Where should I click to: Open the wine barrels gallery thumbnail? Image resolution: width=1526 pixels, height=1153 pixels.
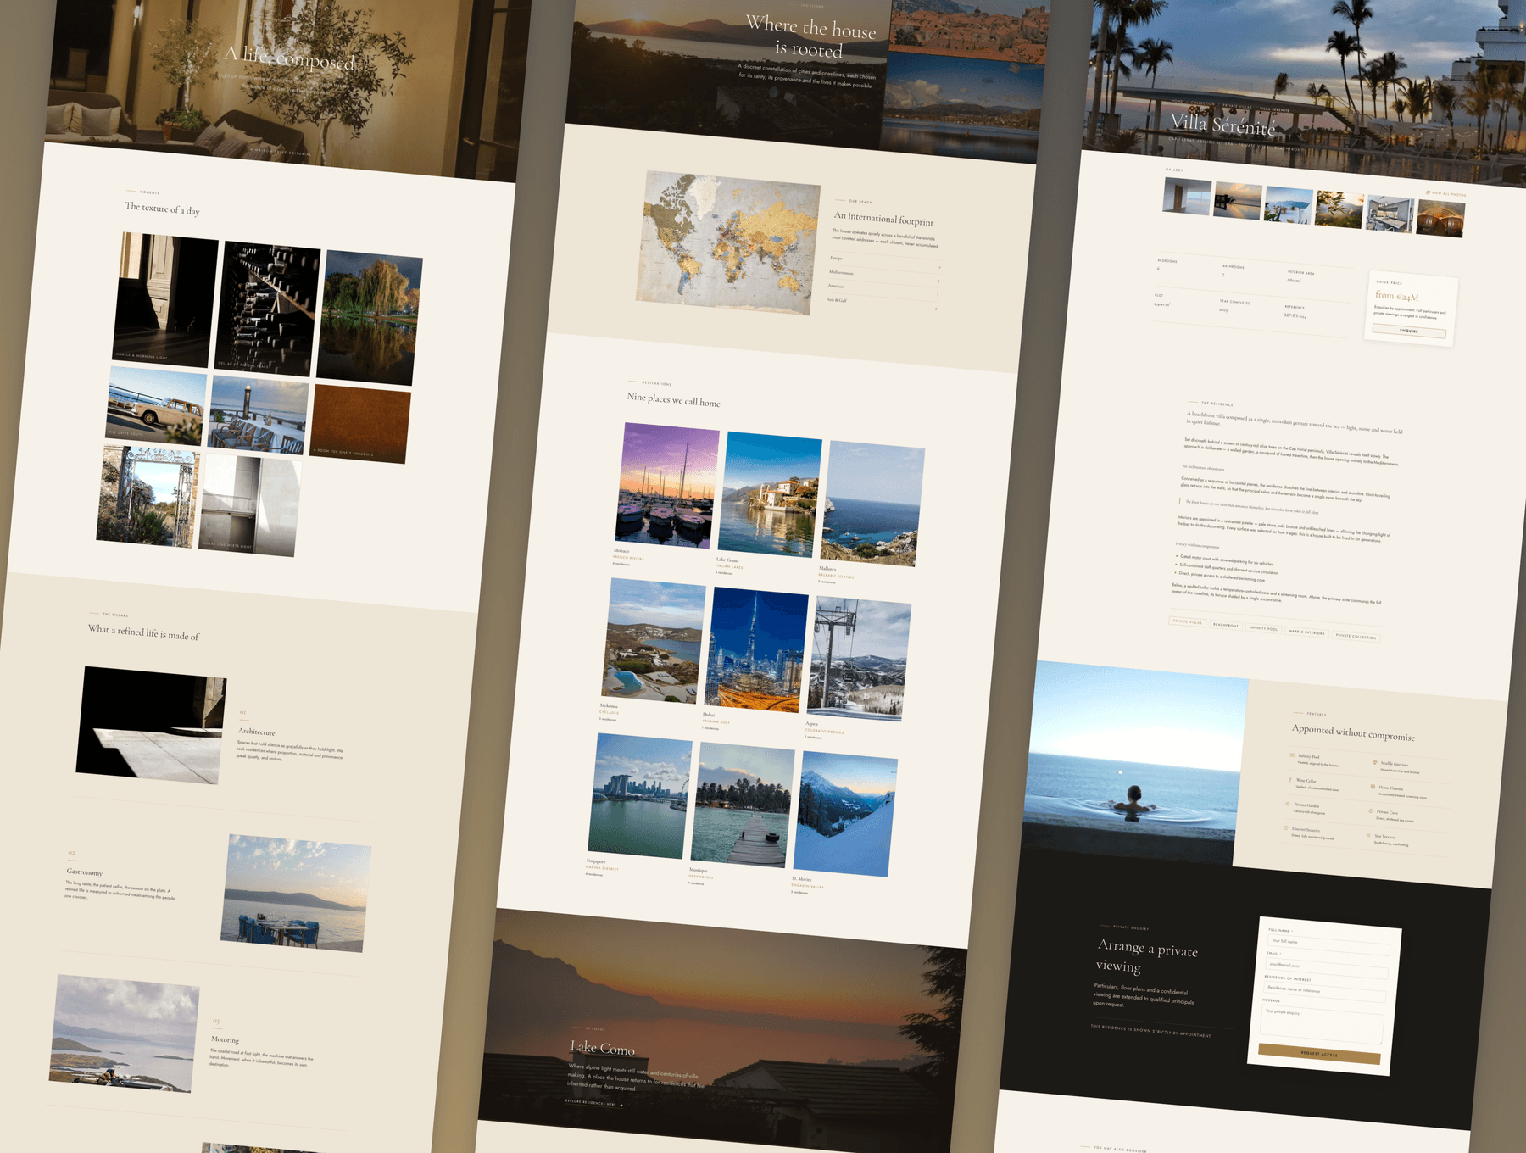click(1440, 219)
